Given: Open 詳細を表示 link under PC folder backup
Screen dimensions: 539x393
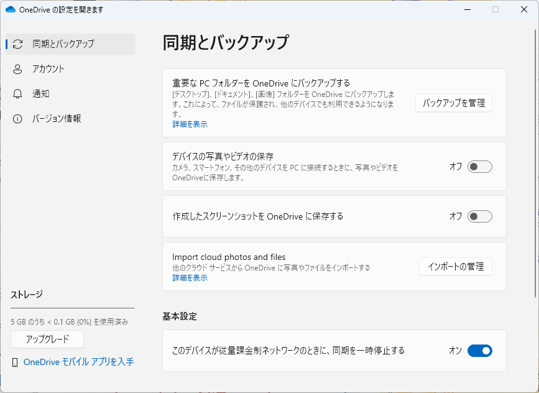Looking at the screenshot, I should 190,124.
